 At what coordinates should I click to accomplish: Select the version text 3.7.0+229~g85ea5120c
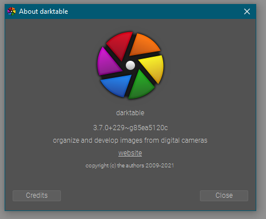tap(130, 128)
